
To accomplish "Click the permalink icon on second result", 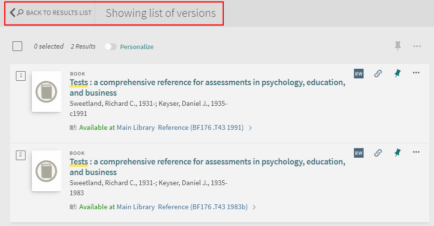I will point(378,153).
